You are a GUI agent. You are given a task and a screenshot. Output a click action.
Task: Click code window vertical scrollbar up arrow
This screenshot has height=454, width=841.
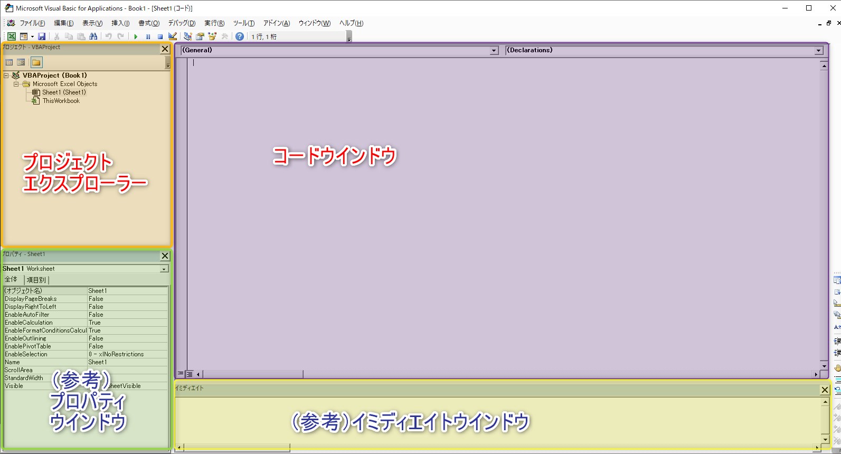pos(824,65)
